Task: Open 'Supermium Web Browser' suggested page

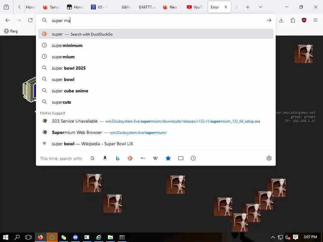Action: coord(156,132)
